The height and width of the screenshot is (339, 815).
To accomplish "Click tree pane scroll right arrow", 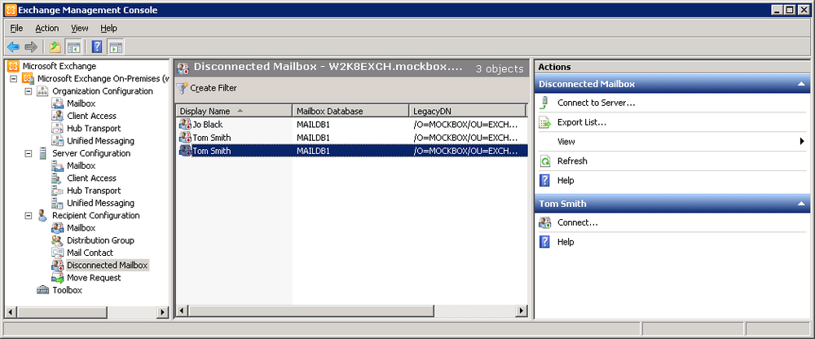I will (163, 312).
